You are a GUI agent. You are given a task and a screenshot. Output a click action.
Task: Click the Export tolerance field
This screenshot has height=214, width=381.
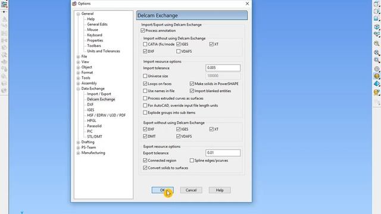click(223, 153)
